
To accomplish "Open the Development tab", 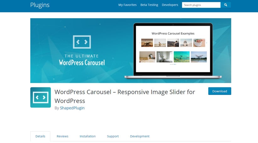I will 140,136.
